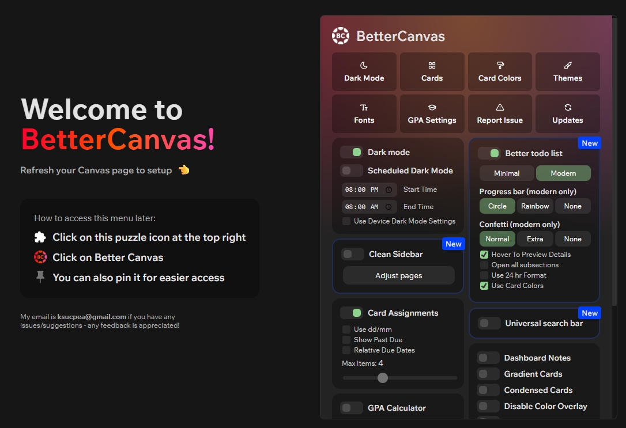Set confetti to None

coord(572,239)
